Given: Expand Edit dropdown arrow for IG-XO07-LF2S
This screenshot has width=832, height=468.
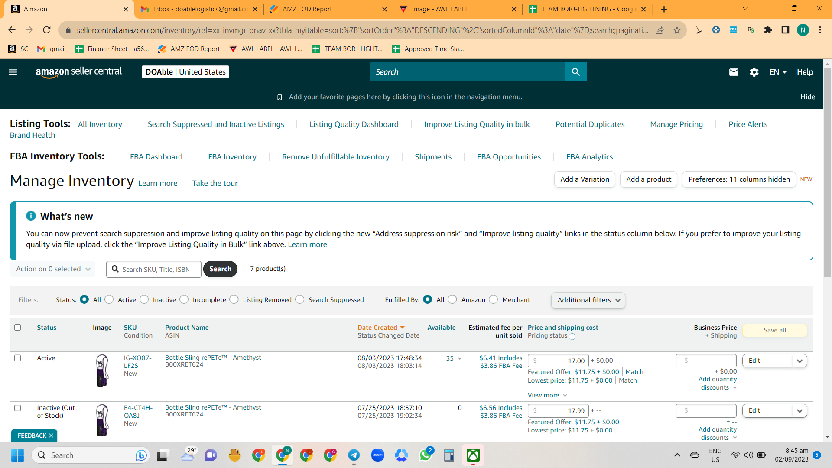Looking at the screenshot, I should (x=800, y=361).
